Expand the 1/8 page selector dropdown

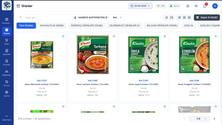pyautogui.click(x=199, y=119)
